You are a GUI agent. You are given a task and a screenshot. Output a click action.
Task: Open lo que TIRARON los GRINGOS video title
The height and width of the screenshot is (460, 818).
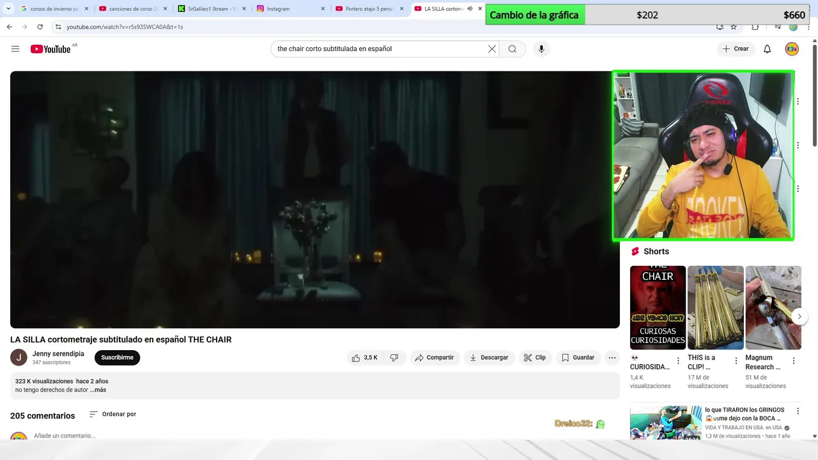pos(745,414)
